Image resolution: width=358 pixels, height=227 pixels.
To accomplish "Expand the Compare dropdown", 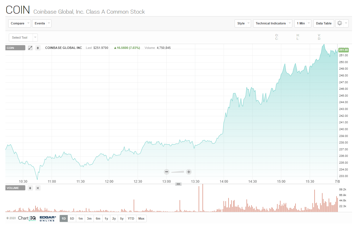I will pyautogui.click(x=20, y=23).
